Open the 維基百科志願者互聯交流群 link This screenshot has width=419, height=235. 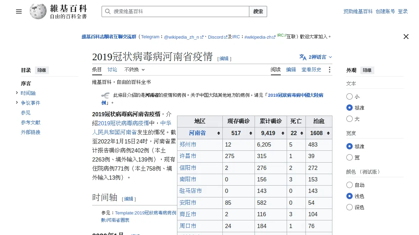(x=109, y=37)
